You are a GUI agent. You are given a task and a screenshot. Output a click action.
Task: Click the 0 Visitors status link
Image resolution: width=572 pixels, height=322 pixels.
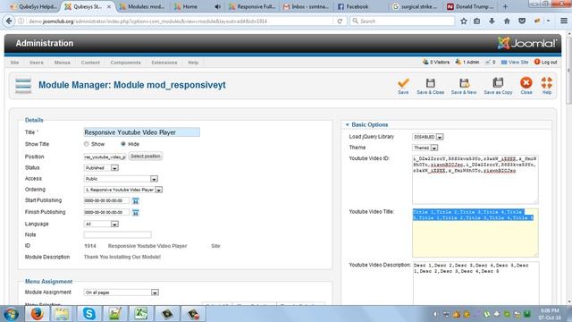coord(436,62)
